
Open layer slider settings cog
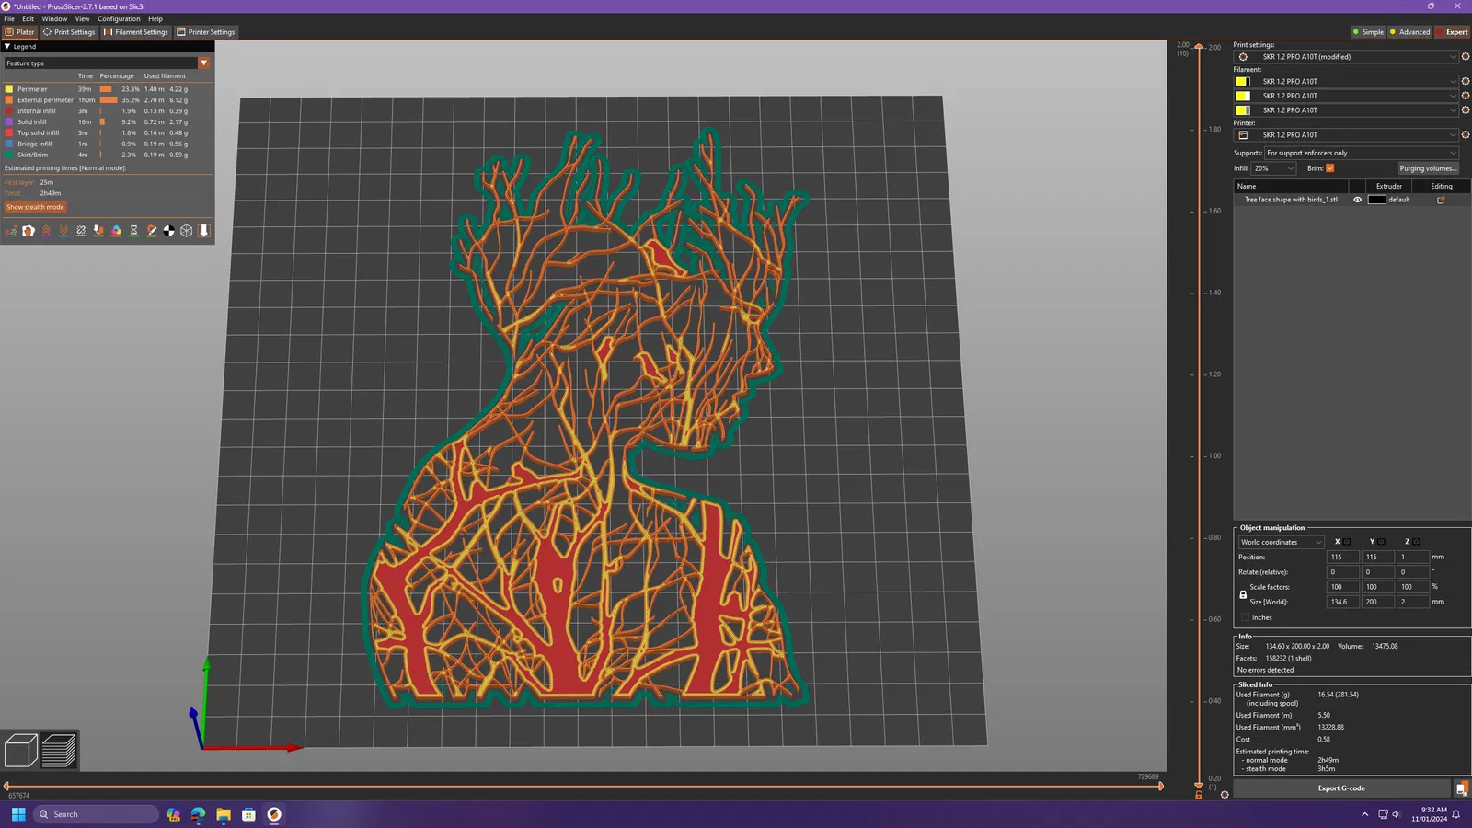pos(1225,795)
